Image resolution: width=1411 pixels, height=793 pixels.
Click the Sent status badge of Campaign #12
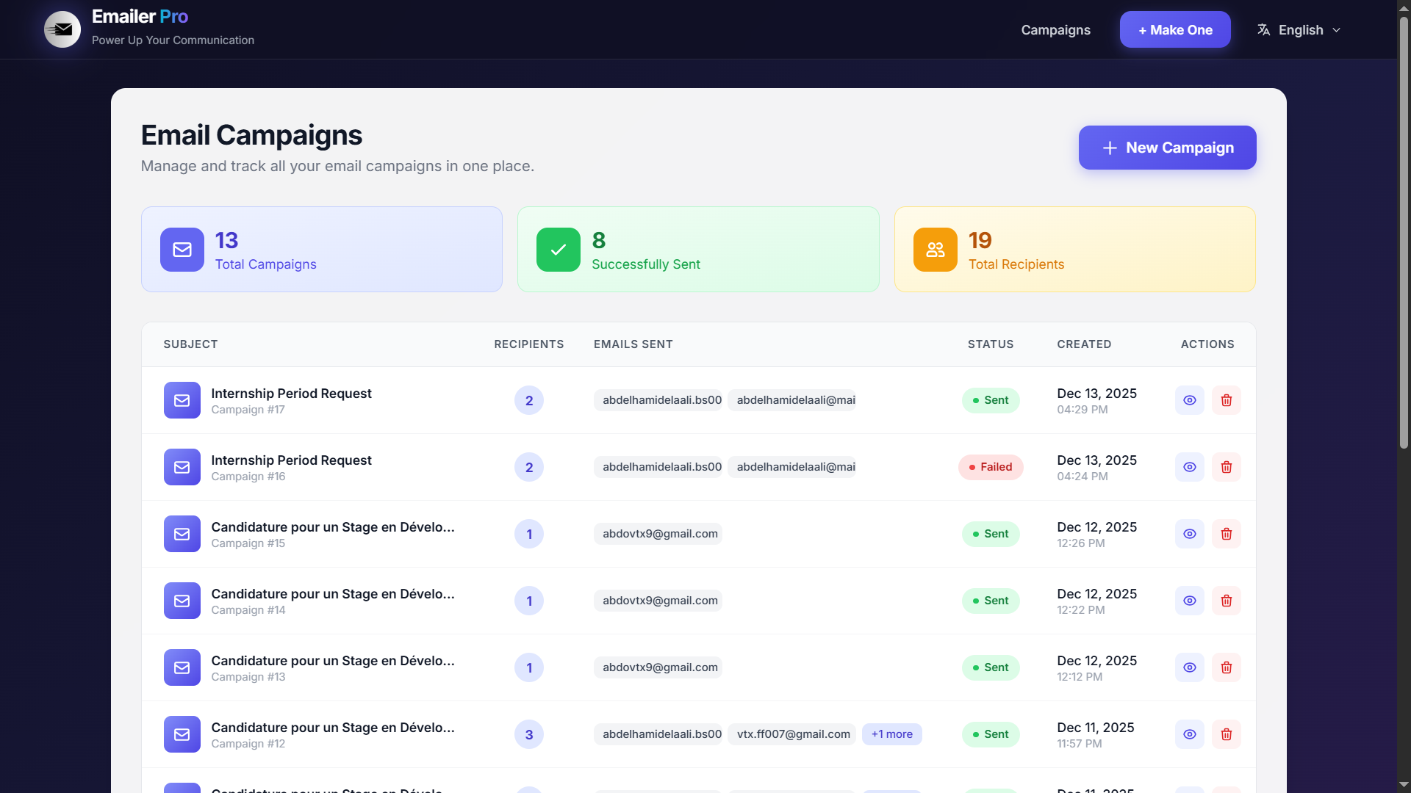pyautogui.click(x=991, y=734)
